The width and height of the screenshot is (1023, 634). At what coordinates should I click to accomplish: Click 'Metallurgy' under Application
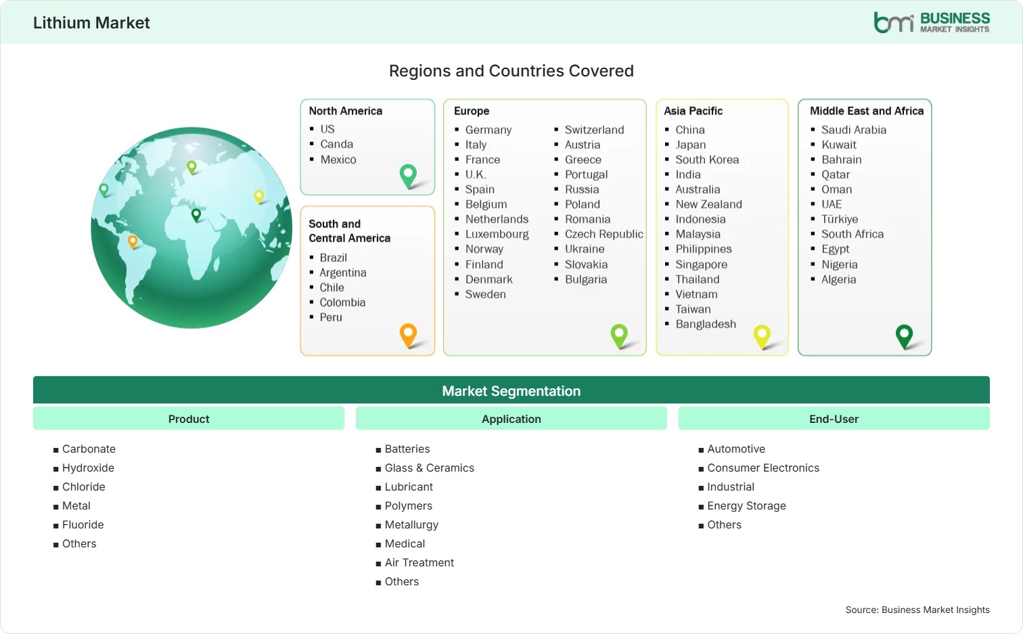click(411, 524)
